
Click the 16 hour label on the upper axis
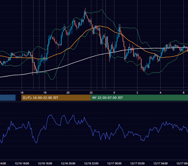[x=22, y=93]
